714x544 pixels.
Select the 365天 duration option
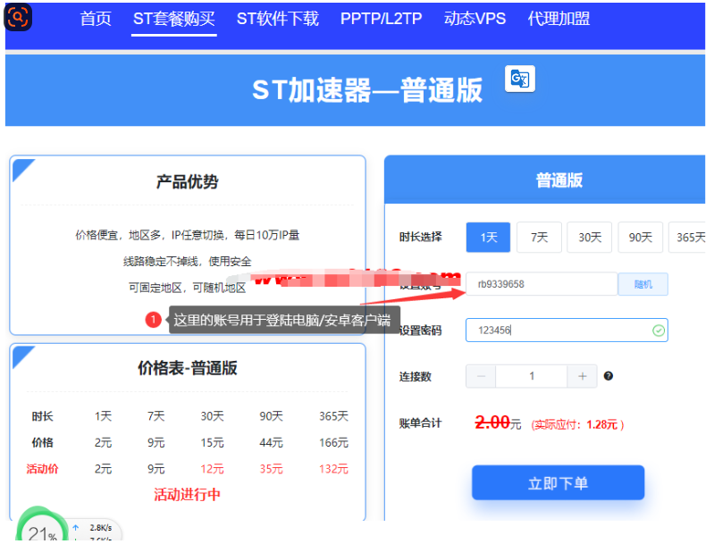tap(687, 238)
